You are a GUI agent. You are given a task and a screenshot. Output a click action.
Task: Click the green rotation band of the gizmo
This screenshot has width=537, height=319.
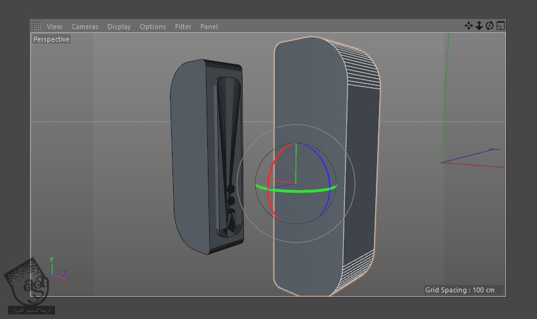(x=297, y=190)
